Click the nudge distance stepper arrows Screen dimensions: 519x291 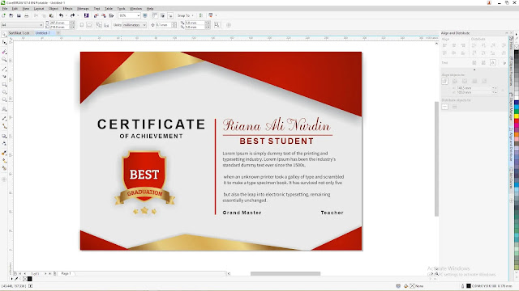174,25
